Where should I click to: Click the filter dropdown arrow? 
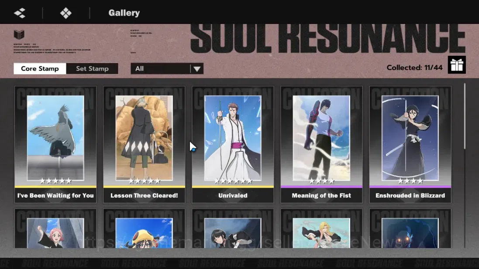(x=197, y=69)
